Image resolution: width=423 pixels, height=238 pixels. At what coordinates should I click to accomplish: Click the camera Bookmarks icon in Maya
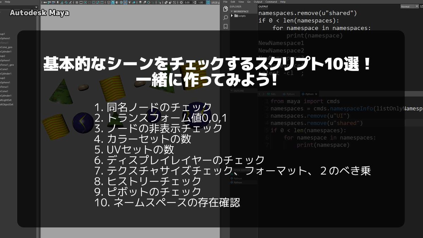pos(58,2)
